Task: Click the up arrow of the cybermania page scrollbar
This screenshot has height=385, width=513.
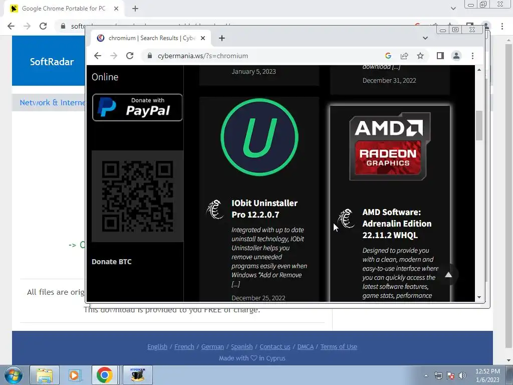Action: pos(479,70)
